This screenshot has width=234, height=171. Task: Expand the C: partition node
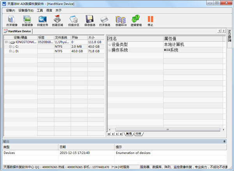point(10,46)
